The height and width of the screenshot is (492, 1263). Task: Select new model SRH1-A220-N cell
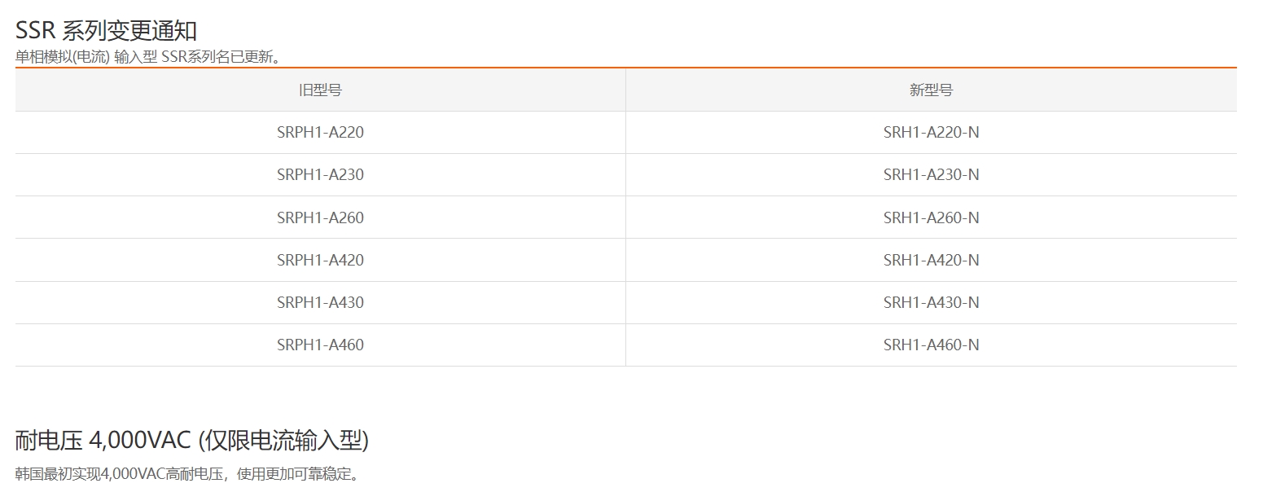click(x=931, y=132)
